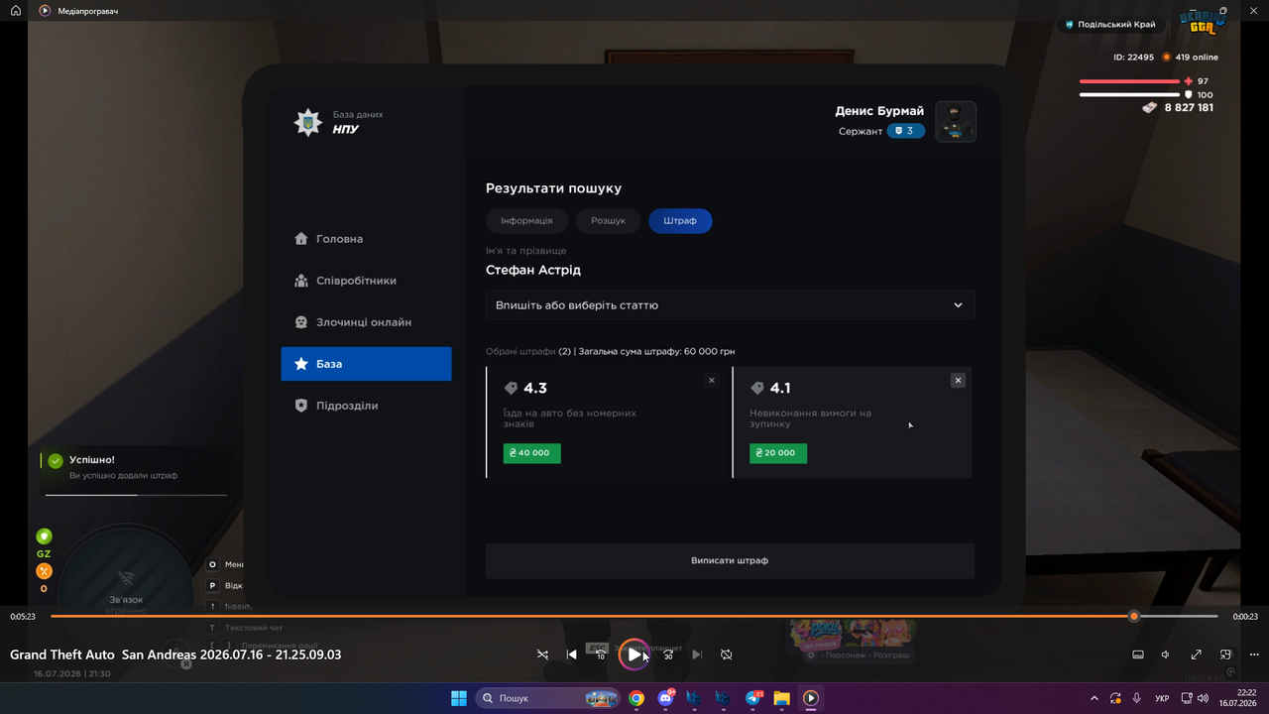This screenshot has width=1269, height=714.
Task: Open the Windows Start menu
Action: click(x=459, y=698)
